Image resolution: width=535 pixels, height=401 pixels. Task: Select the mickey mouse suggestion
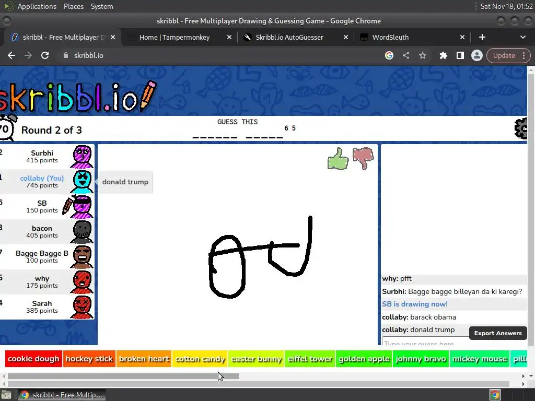(x=480, y=359)
